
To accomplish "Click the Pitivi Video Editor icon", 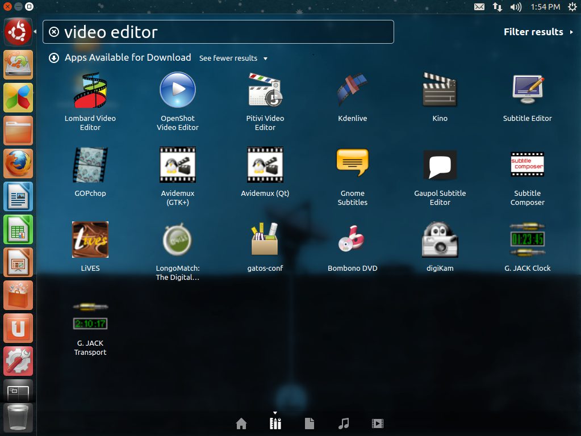I will click(265, 90).
